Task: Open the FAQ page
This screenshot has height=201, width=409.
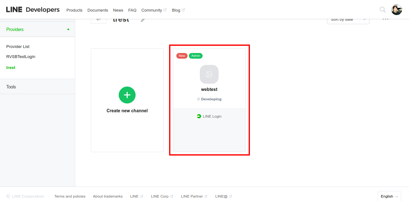Action: click(132, 10)
